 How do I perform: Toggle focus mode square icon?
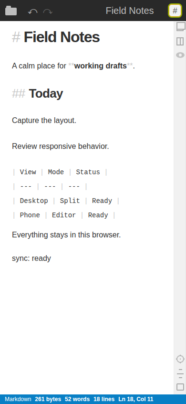point(180,387)
